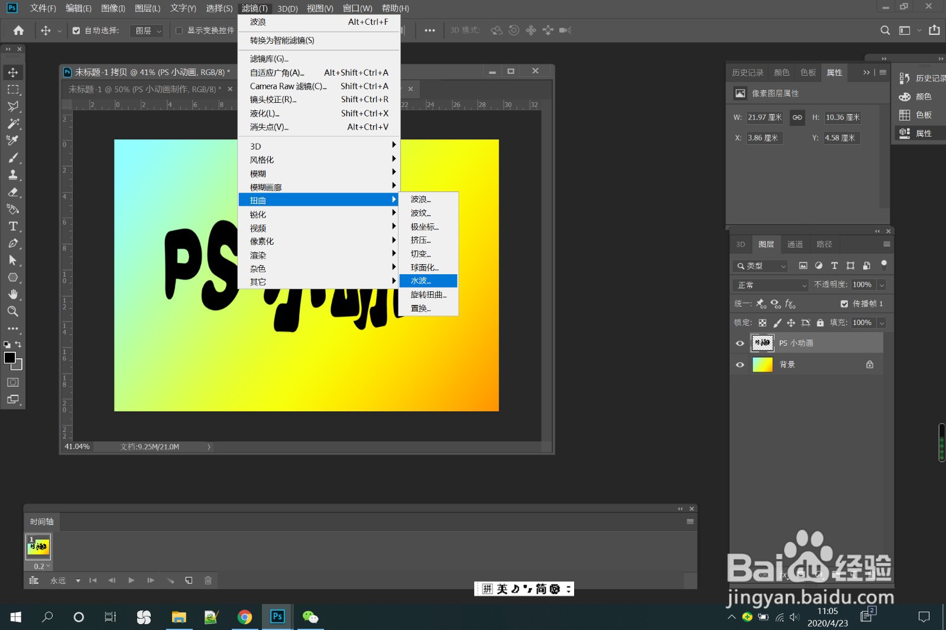The image size is (946, 630).
Task: Select the Horizontal Type tool
Action: (13, 226)
